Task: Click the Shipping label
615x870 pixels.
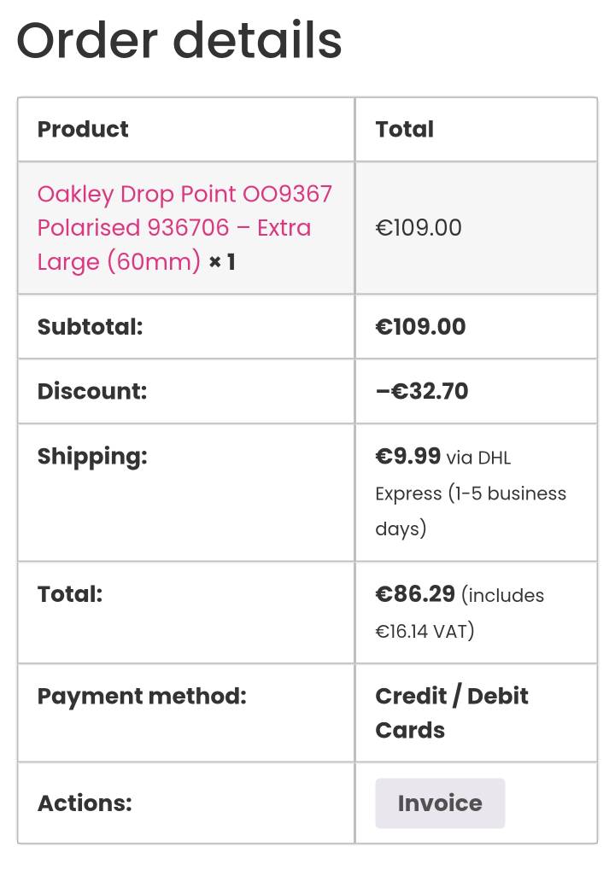Action: [92, 456]
